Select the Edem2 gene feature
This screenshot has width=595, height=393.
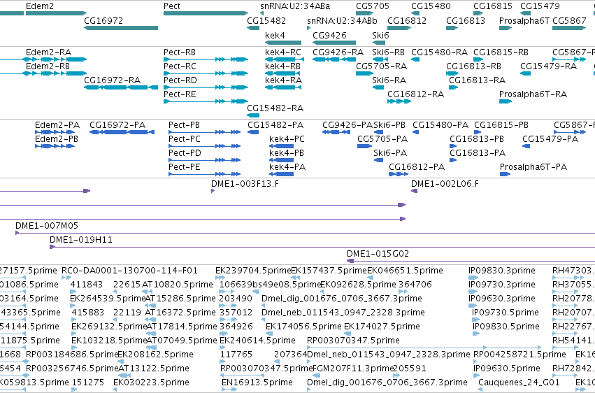pos(56,13)
